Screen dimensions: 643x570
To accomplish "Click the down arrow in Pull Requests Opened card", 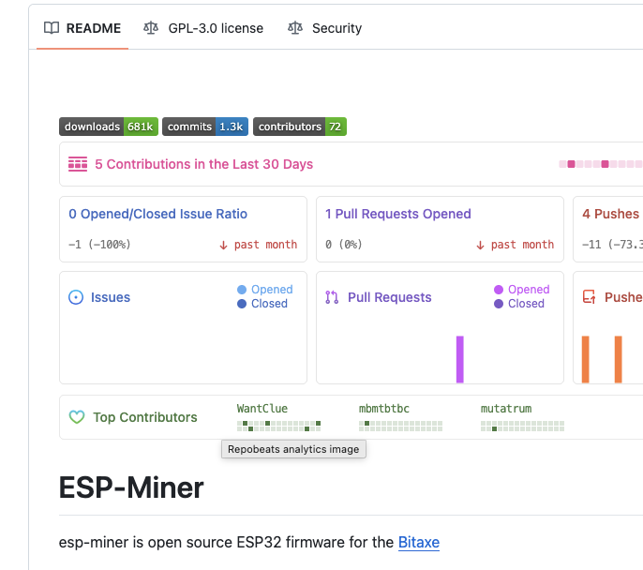I will click(x=480, y=246).
